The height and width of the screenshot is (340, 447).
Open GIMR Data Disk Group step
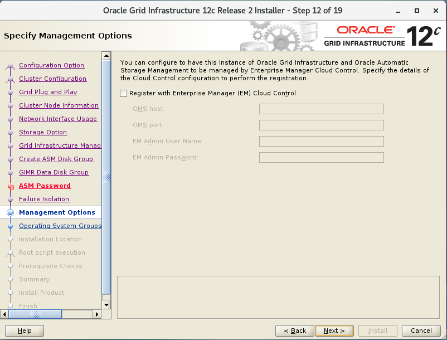[x=54, y=172]
